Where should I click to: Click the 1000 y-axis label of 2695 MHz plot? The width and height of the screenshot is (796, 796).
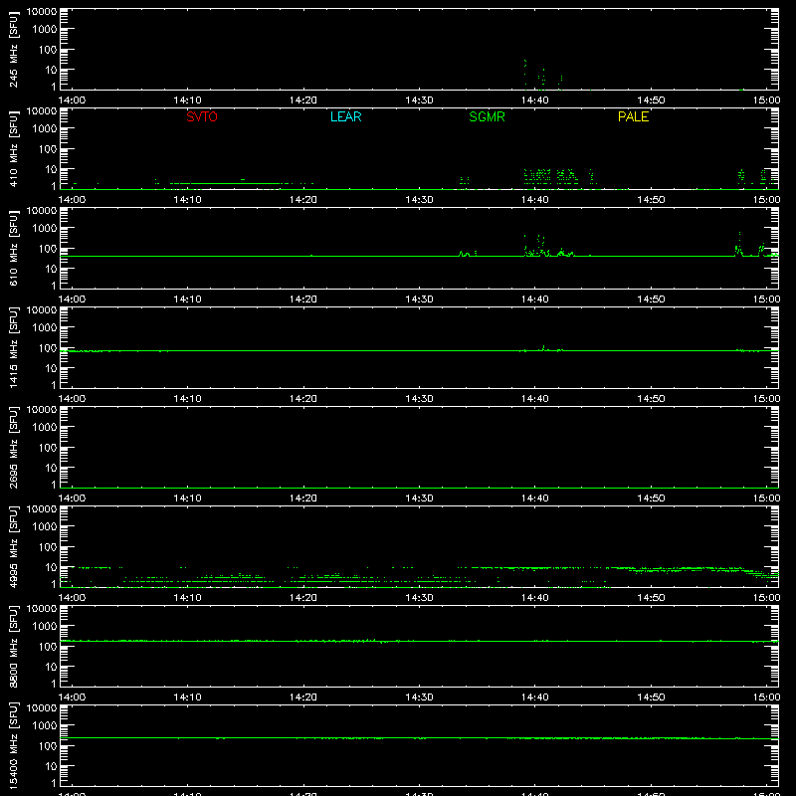[45, 428]
